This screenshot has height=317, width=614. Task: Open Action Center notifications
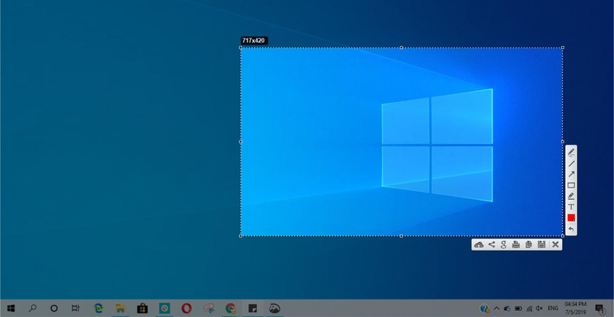click(600, 309)
